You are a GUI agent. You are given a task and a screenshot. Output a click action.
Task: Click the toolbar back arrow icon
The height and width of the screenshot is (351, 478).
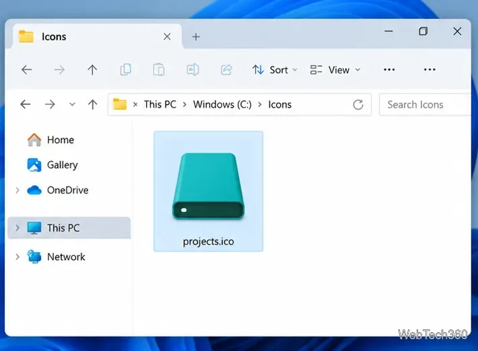[x=27, y=70]
